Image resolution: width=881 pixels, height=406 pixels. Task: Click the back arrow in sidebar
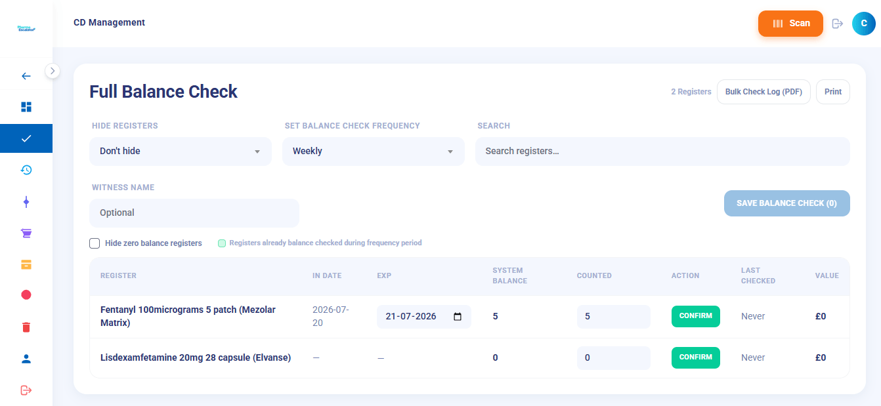tap(26, 76)
